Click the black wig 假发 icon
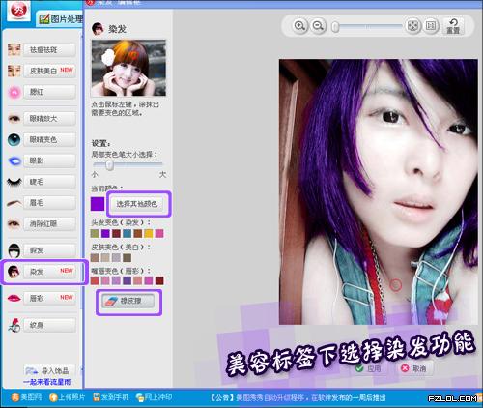The width and height of the screenshot is (483, 408). coord(14,250)
